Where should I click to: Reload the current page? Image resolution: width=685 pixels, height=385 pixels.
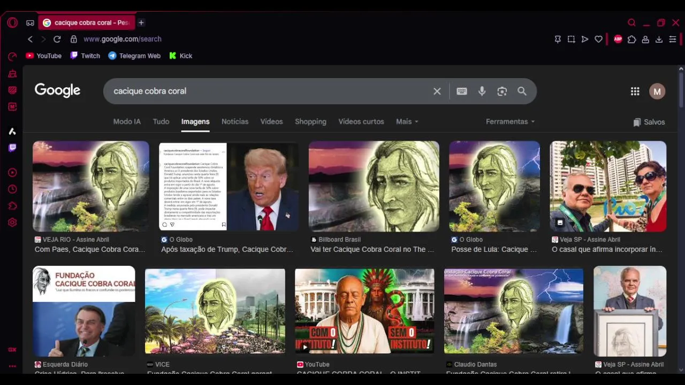[57, 39]
